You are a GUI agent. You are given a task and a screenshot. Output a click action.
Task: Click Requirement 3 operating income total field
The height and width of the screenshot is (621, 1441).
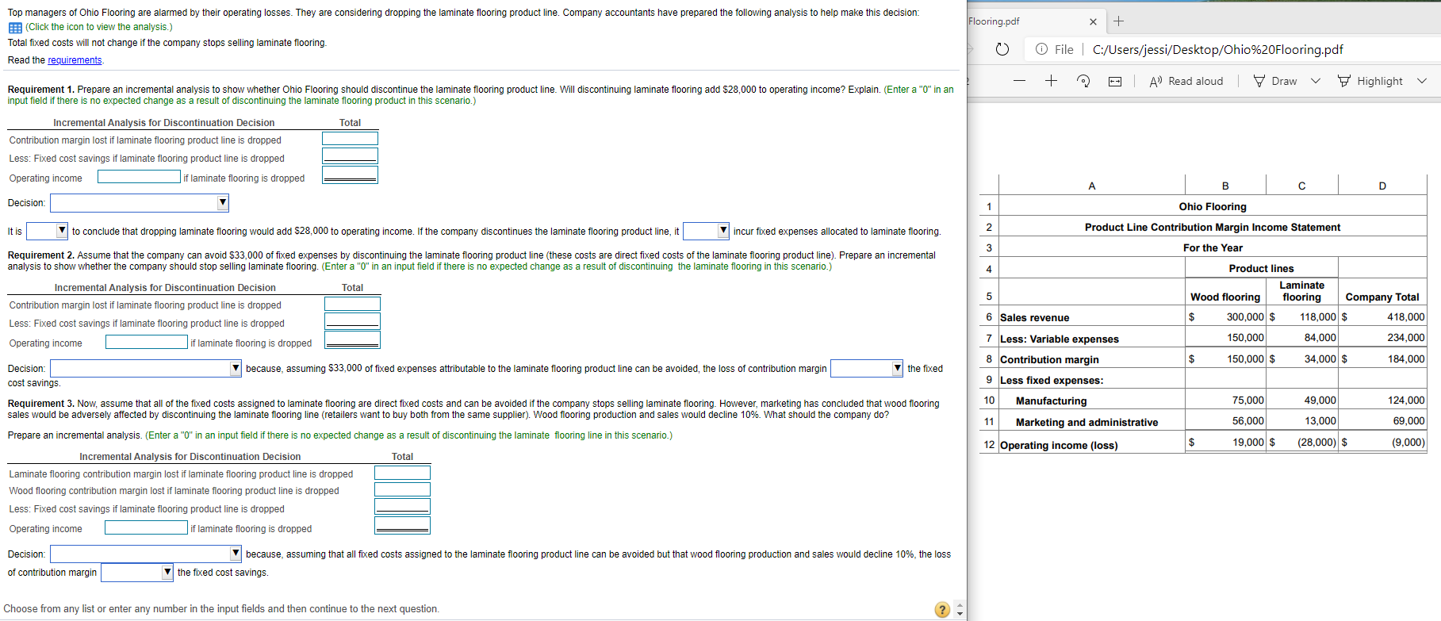click(402, 525)
